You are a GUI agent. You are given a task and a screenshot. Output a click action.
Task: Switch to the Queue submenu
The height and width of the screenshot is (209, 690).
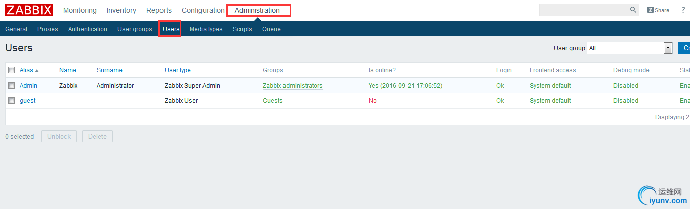271,29
